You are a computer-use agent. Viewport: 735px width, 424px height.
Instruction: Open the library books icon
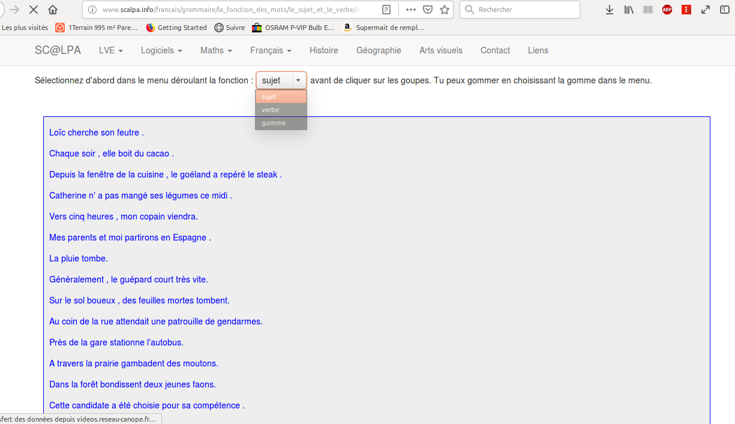[x=629, y=10]
